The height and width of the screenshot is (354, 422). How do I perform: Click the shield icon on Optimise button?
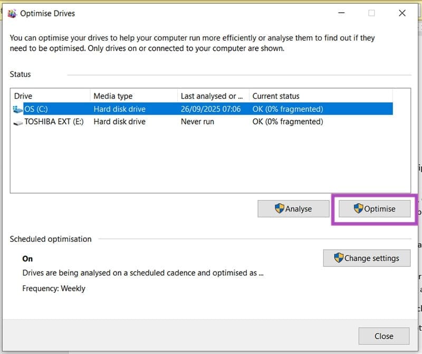(360, 209)
